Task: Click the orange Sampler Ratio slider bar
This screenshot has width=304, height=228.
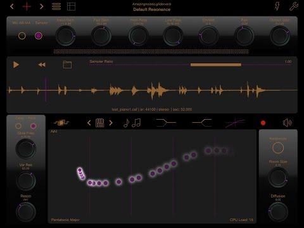Action: [216, 65]
